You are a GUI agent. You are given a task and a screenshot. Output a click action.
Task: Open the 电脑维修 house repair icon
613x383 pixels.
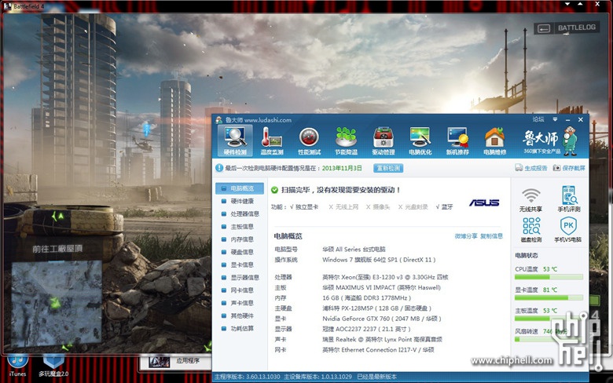point(494,140)
